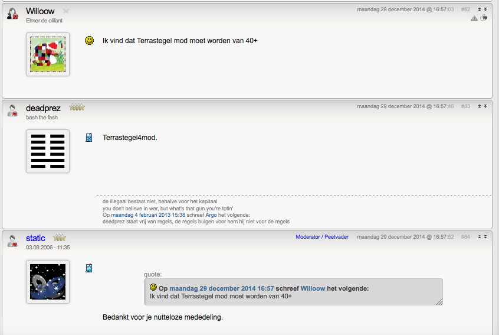This screenshot has height=335, width=499.
Task: Click the star next to Willoow
Action: coord(66,11)
